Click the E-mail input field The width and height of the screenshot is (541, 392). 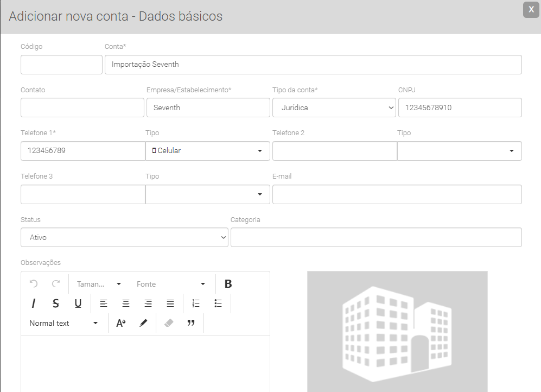[397, 194]
